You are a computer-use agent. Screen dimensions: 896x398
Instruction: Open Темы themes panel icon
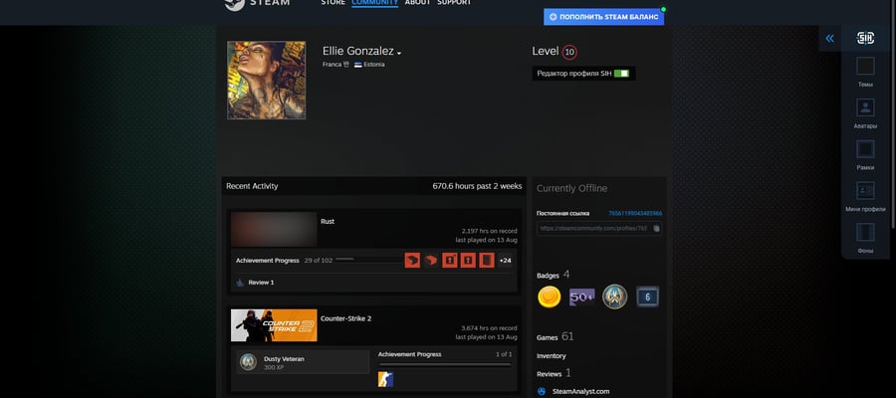click(865, 67)
